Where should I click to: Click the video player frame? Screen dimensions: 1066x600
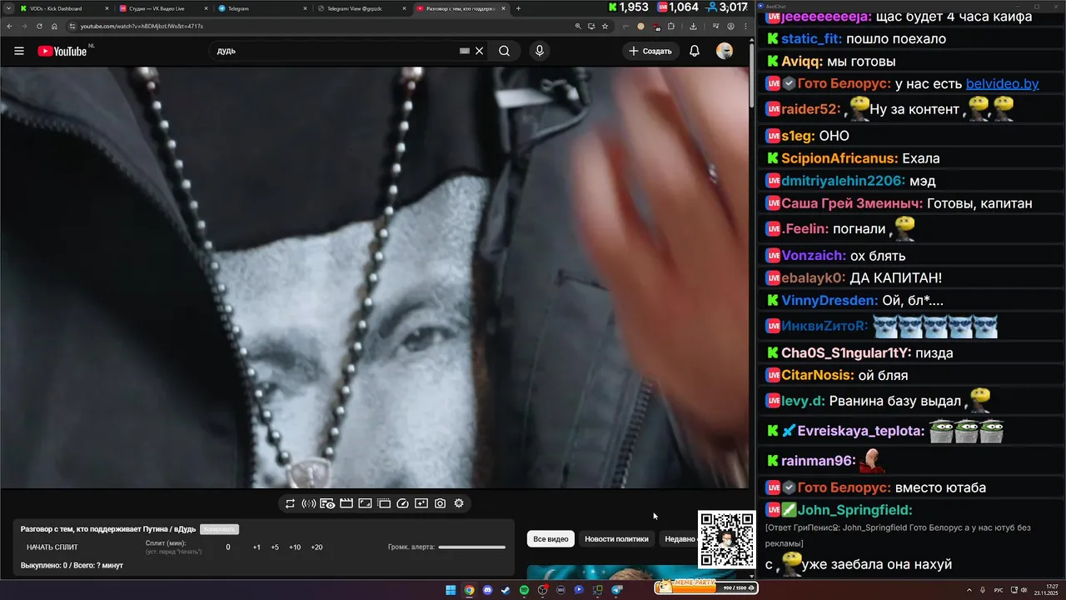[x=375, y=277]
